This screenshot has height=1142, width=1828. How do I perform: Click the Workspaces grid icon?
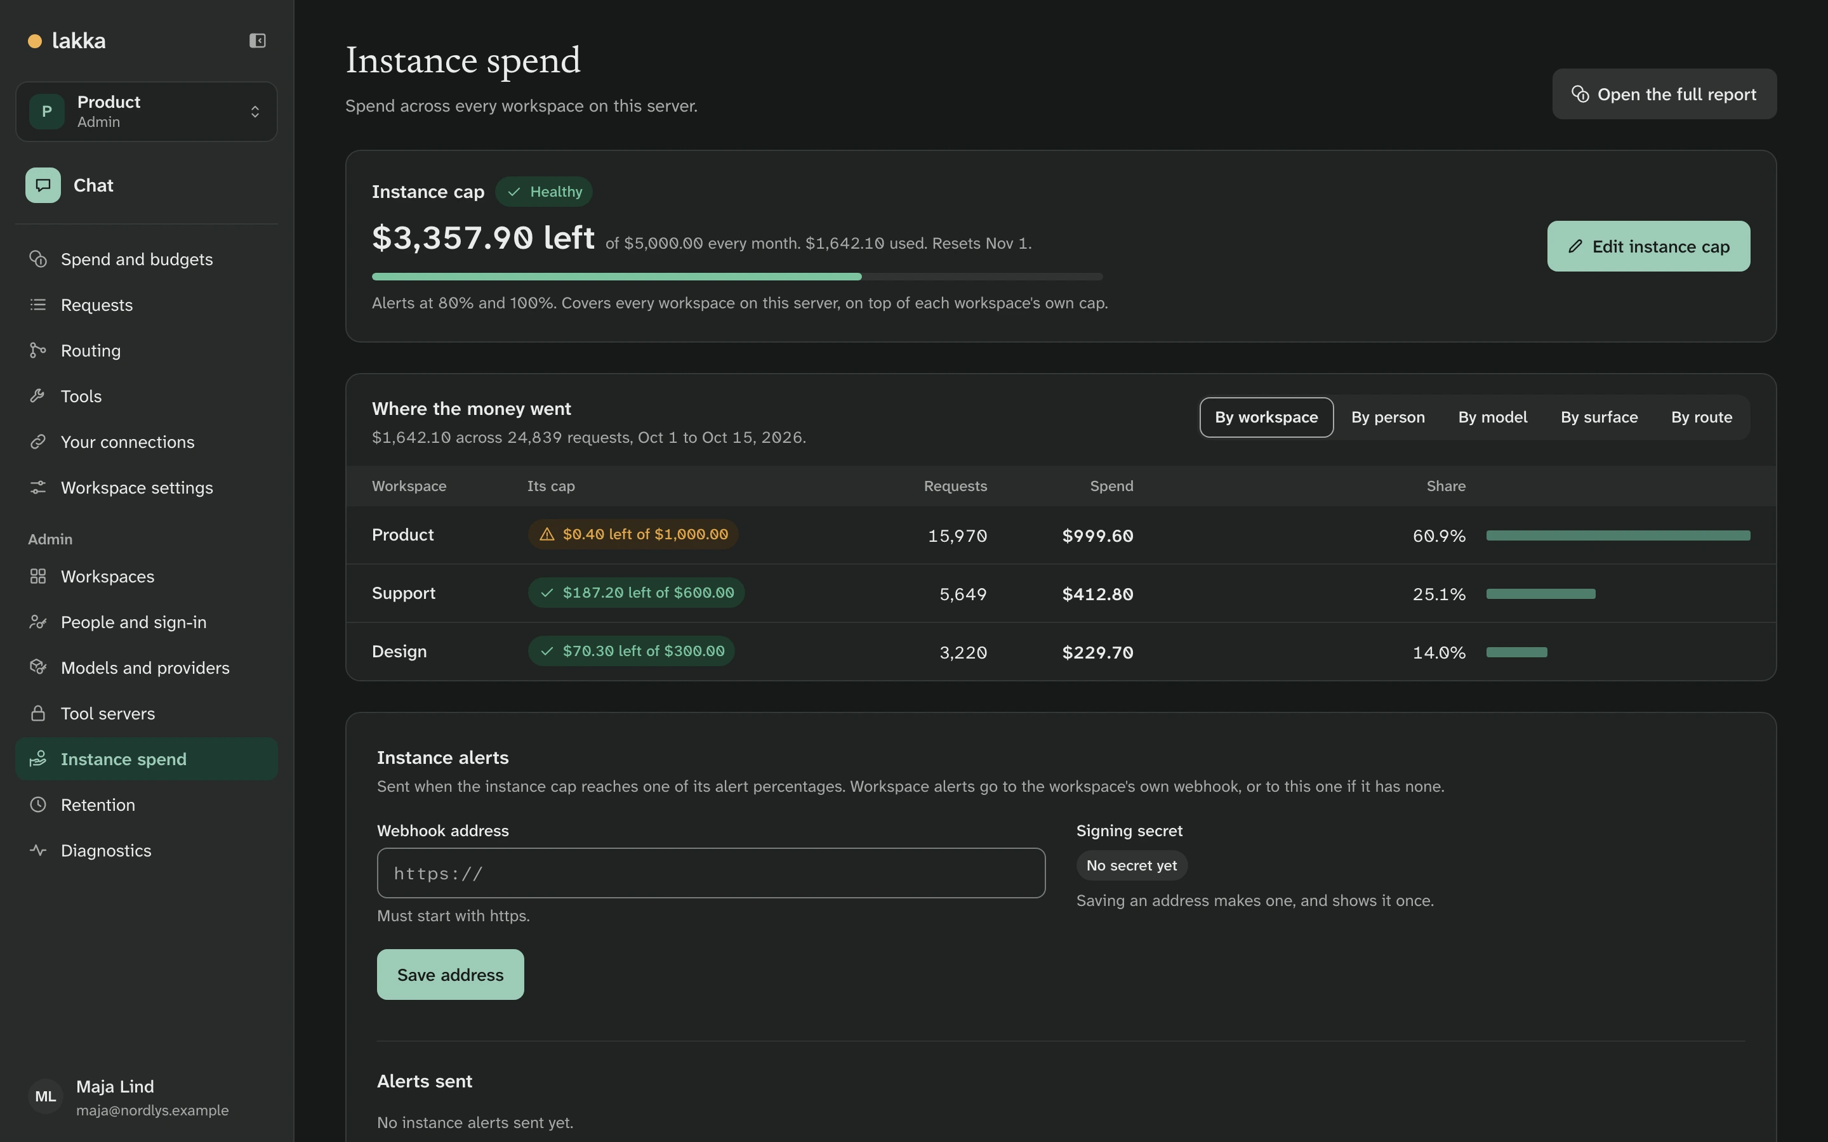(38, 576)
